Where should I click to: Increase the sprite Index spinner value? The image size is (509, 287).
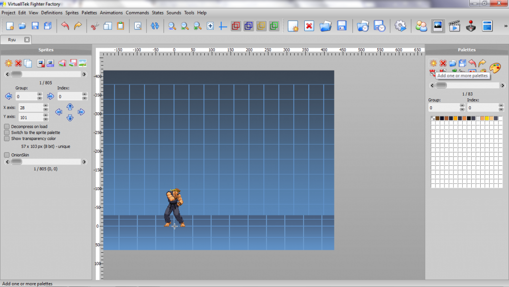pyautogui.click(x=85, y=94)
